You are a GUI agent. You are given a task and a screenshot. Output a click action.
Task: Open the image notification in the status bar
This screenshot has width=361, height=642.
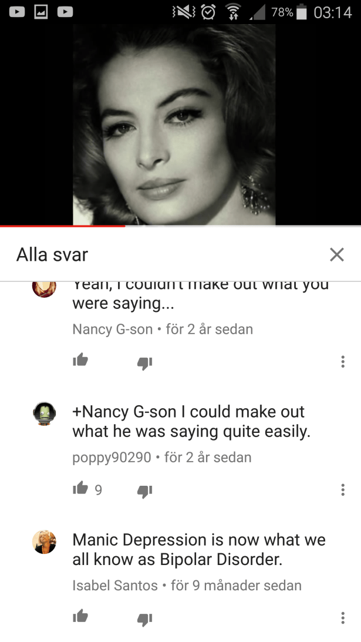(x=41, y=12)
